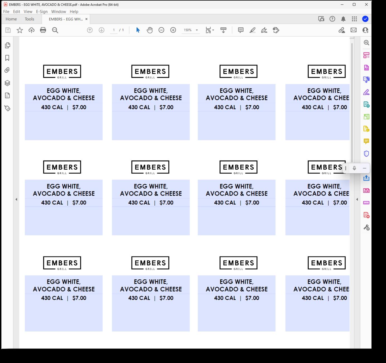Toggle scrolling mode keyboard icon

pyautogui.click(x=223, y=30)
